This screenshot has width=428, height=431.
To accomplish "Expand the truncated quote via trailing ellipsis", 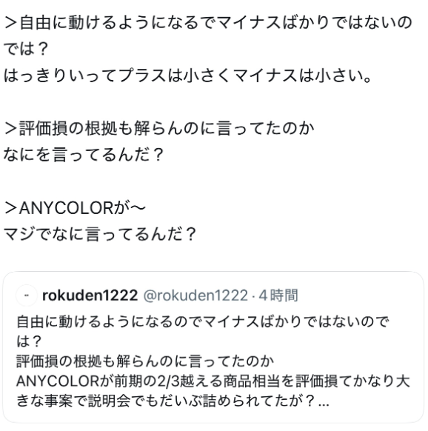I will pos(324,402).
